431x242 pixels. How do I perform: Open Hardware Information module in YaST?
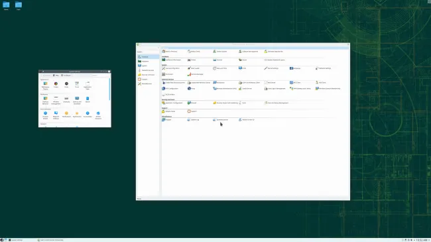pyautogui.click(x=171, y=60)
